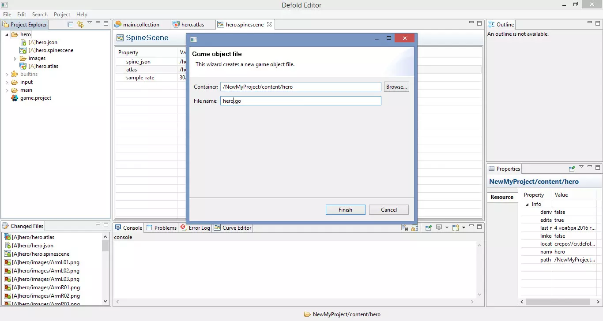Close the hero.spinescene editor tab
This screenshot has width=603, height=321.
click(269, 24)
